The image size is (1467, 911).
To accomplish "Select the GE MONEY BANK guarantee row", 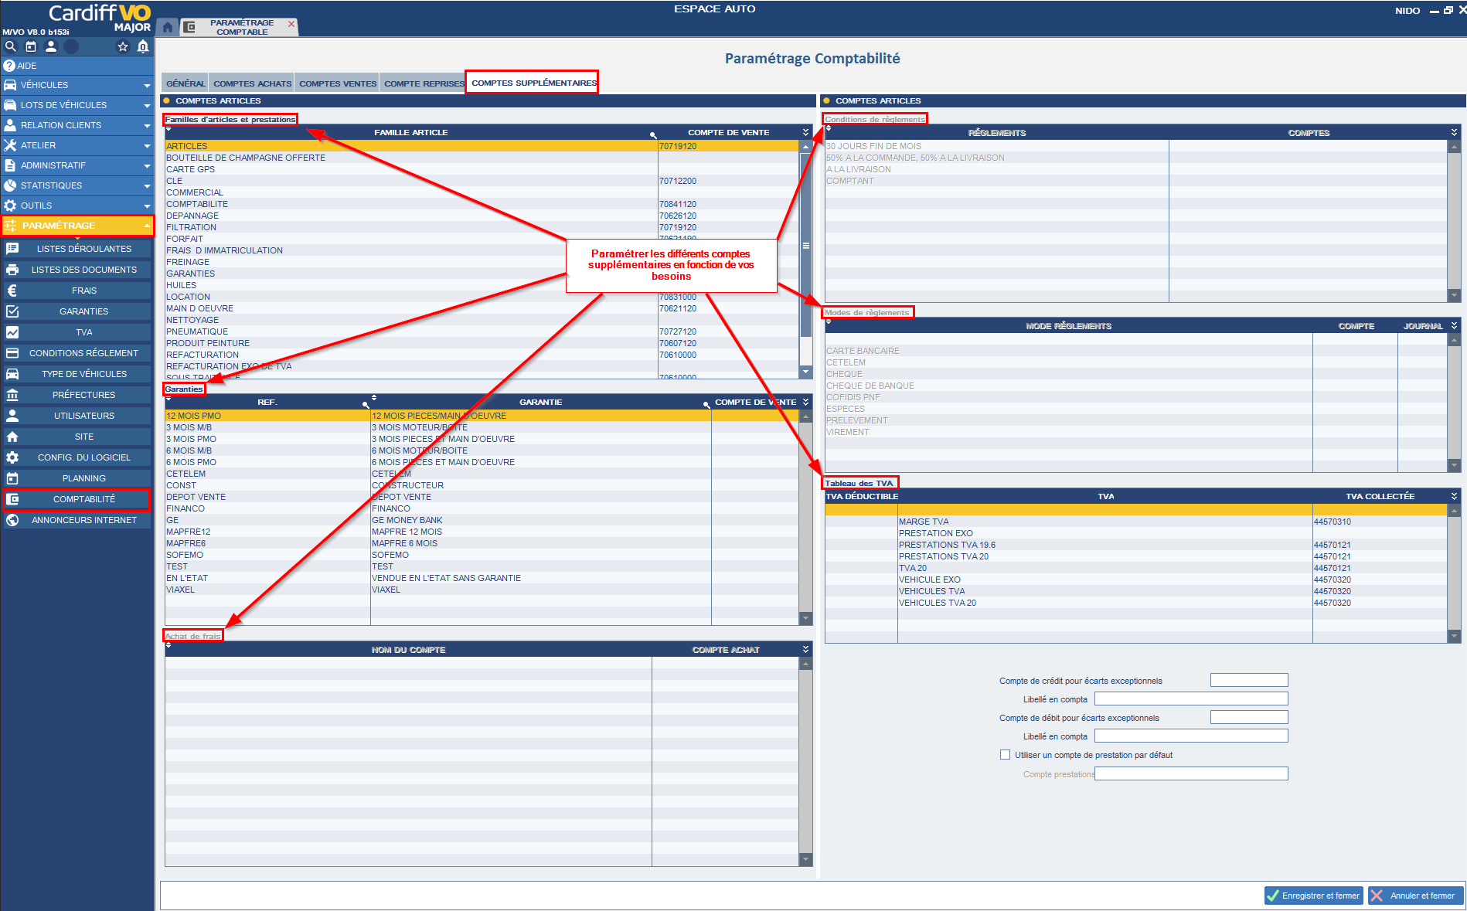I will pyautogui.click(x=482, y=520).
